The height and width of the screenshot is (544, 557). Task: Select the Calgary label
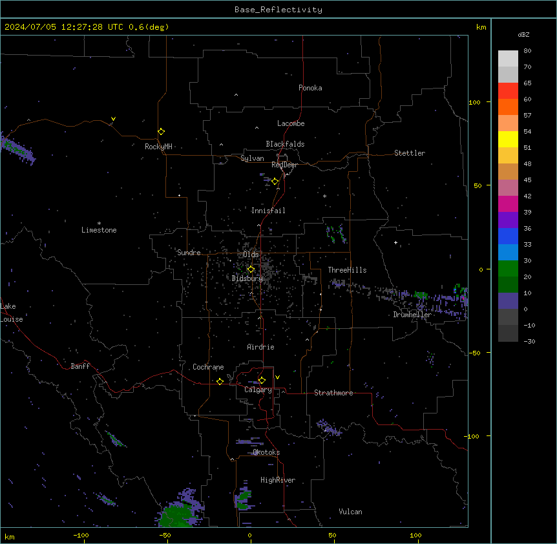258,390
